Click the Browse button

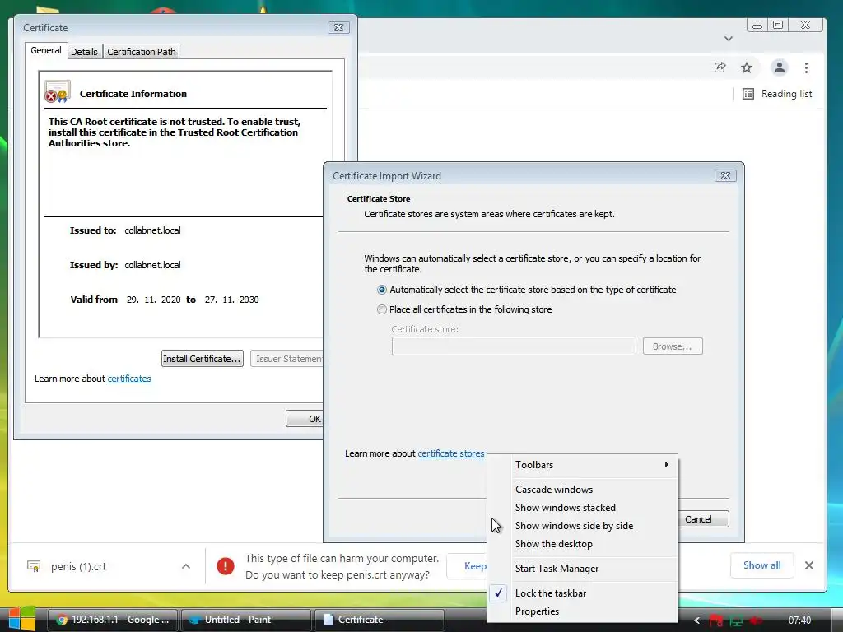click(x=673, y=346)
